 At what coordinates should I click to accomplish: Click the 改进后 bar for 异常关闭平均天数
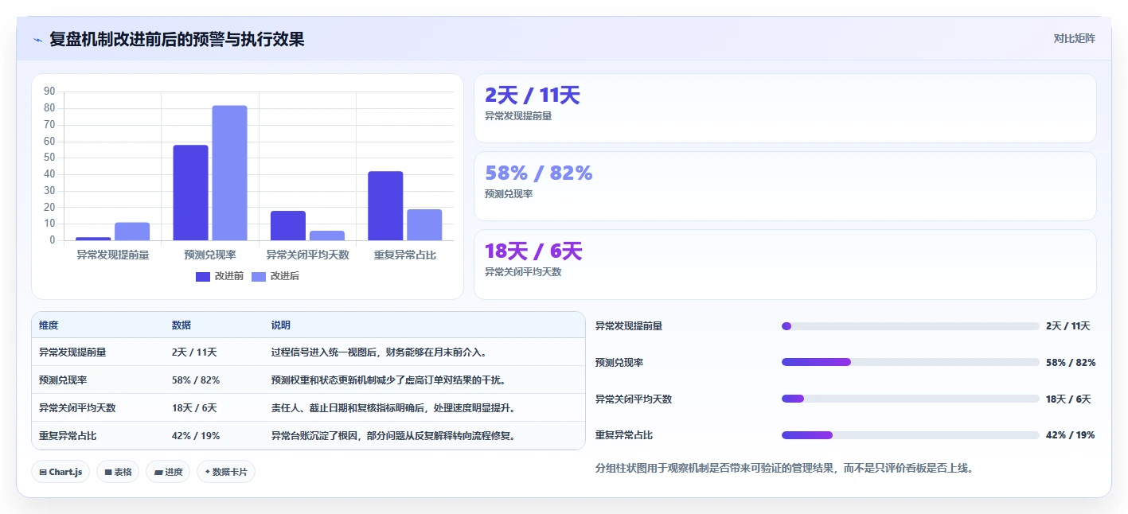pyautogui.click(x=327, y=236)
